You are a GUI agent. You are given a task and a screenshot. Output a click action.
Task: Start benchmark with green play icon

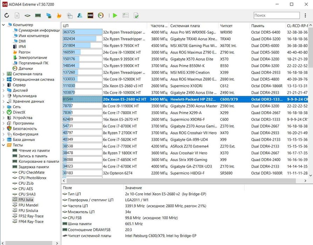pos(115,15)
